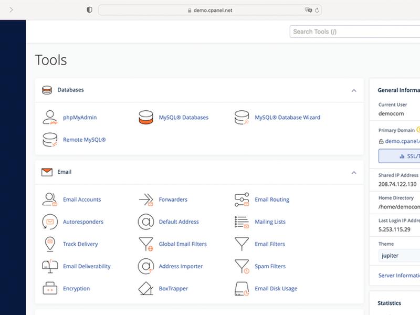Reload the page with the refresh icon
The height and width of the screenshot is (315, 420).
click(317, 10)
